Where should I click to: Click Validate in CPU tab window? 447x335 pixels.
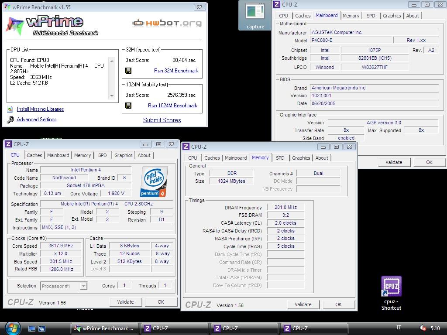pos(125,302)
